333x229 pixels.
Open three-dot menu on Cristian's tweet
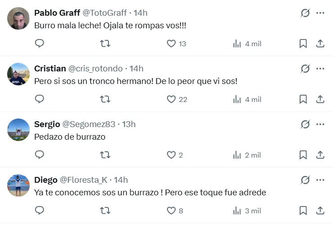(320, 69)
